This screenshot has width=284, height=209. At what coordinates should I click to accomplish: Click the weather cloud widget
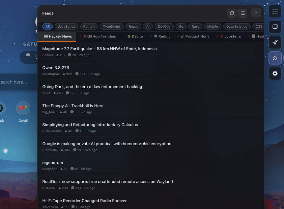pyautogui.click(x=29, y=57)
